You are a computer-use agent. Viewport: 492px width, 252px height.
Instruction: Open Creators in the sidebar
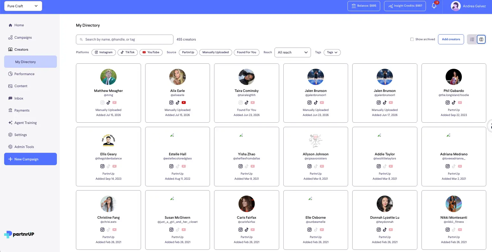[21, 49]
